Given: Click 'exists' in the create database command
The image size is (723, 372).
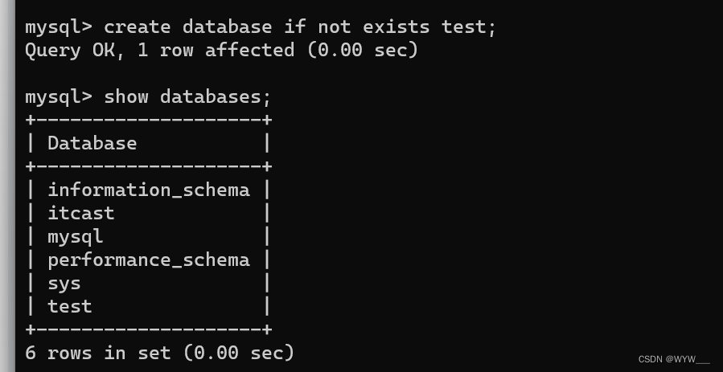Looking at the screenshot, I should pos(396,27).
